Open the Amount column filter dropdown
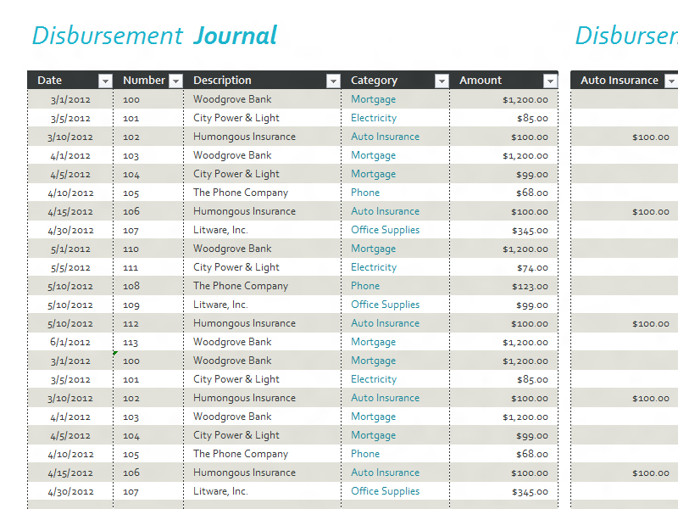 tap(550, 81)
